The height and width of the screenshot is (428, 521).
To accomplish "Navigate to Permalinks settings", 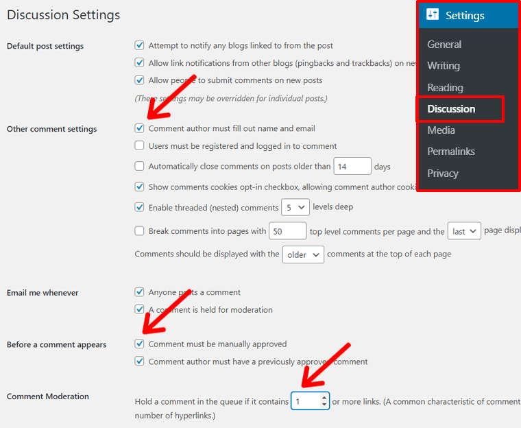I will coord(451,152).
